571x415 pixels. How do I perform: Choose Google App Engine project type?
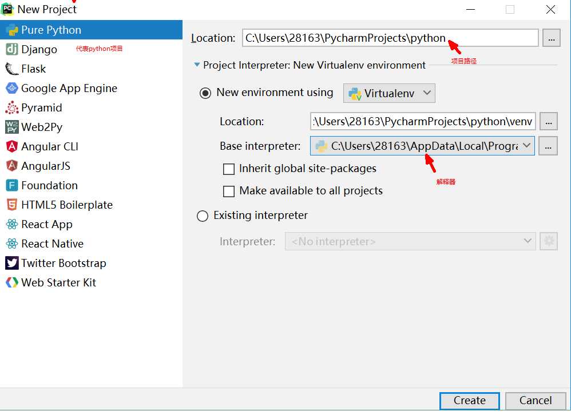click(x=91, y=88)
